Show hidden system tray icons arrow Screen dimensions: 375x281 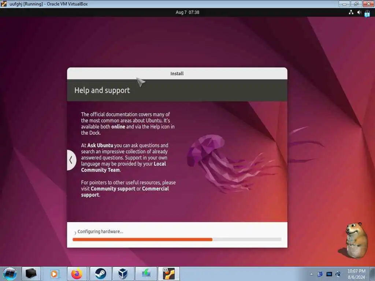(x=311, y=274)
